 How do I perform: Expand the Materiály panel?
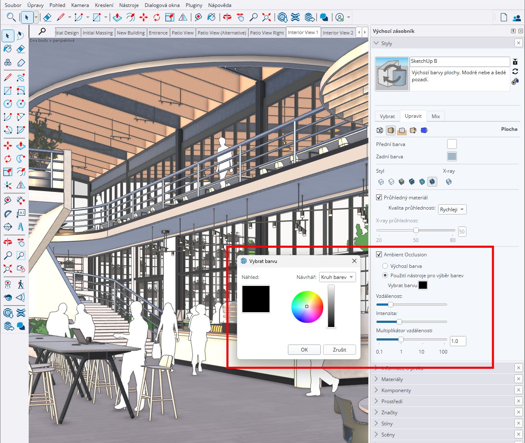tap(392, 379)
